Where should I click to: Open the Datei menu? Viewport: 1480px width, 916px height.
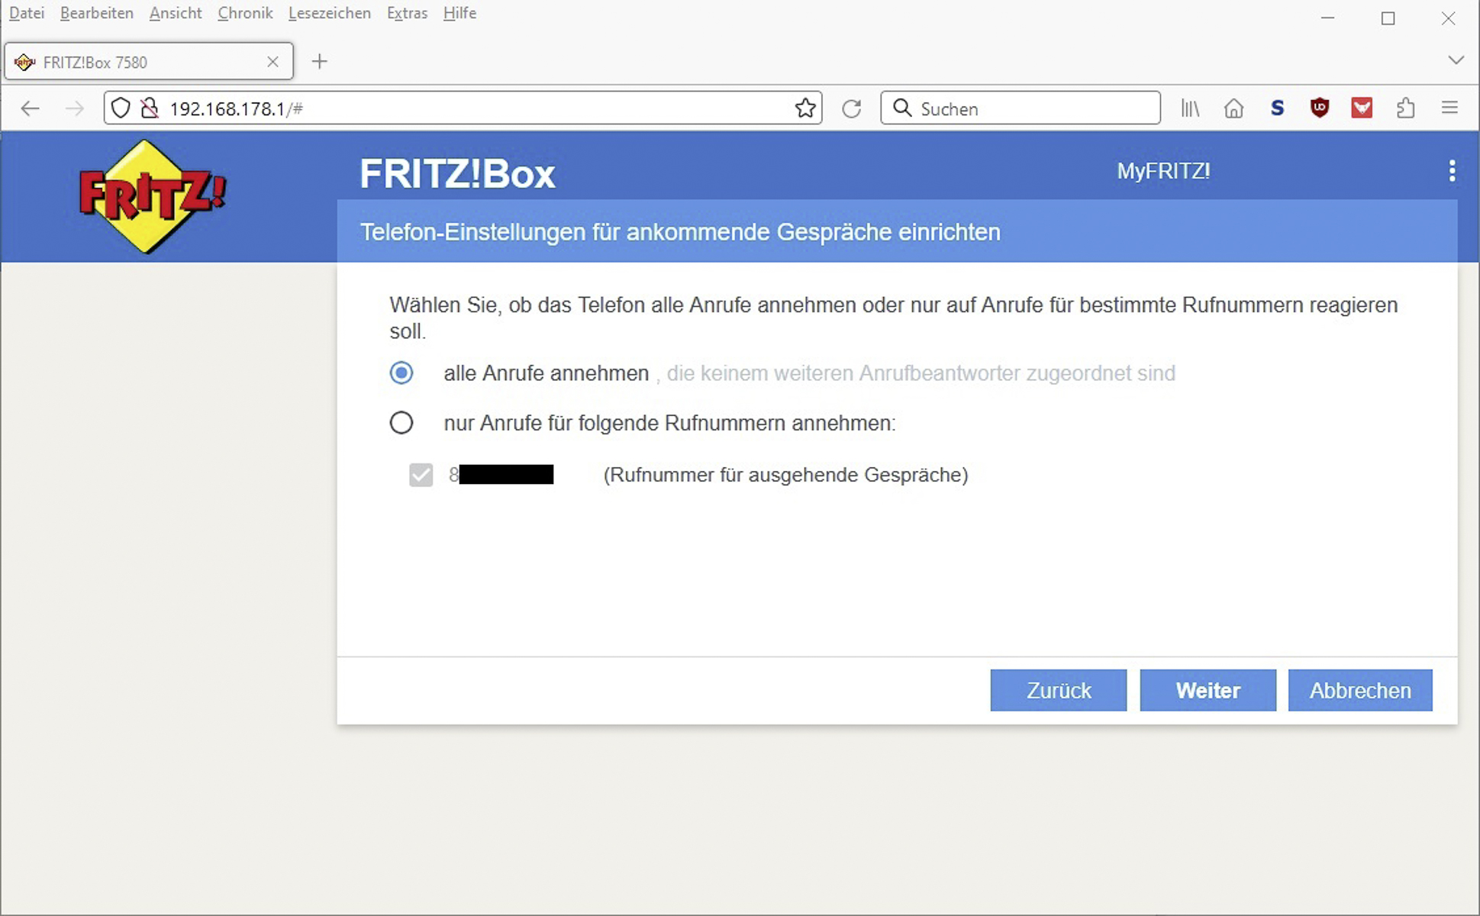coord(27,13)
